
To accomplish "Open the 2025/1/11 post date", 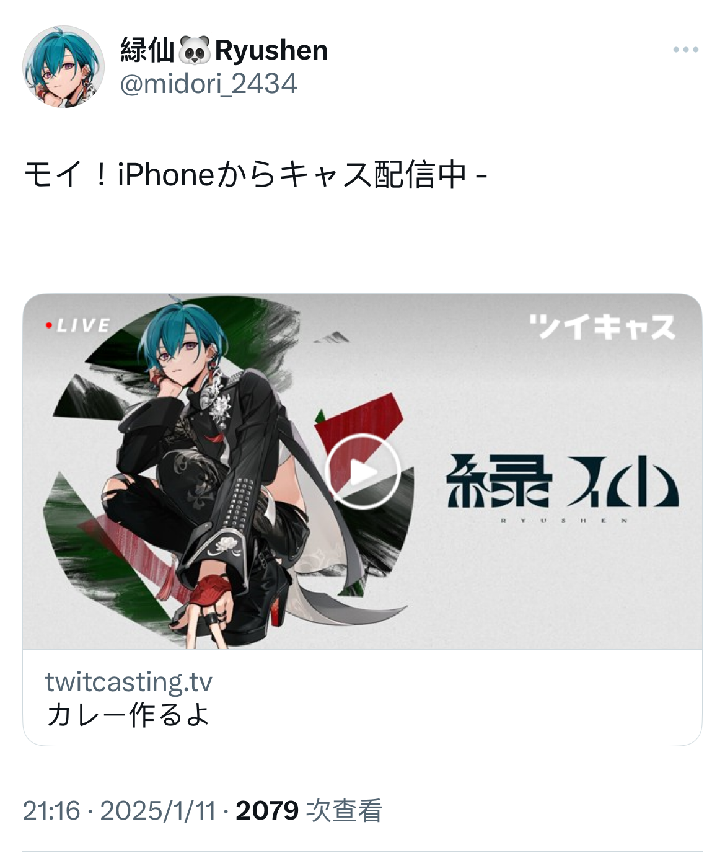I will 158,810.
